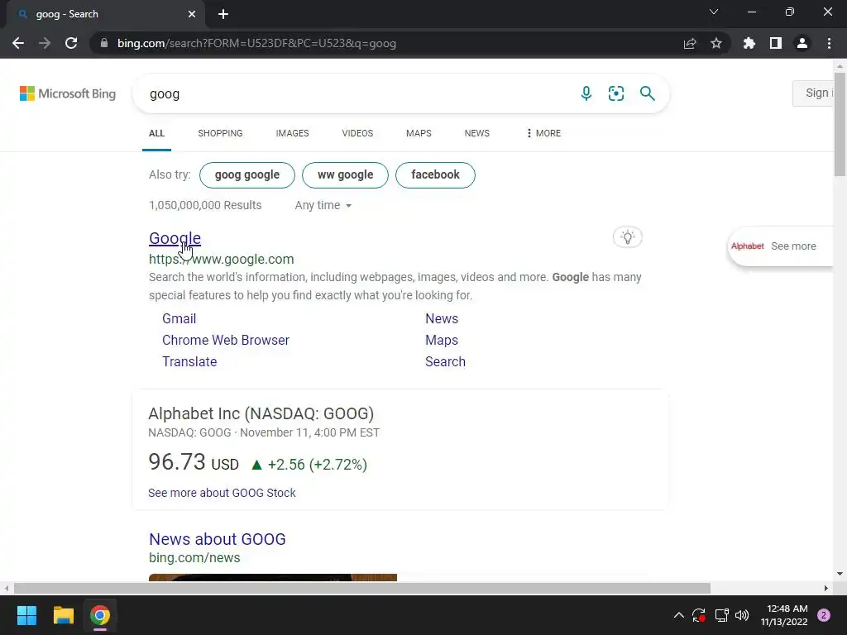
Task: Click the 96.73 USD stock price
Action: (194, 462)
